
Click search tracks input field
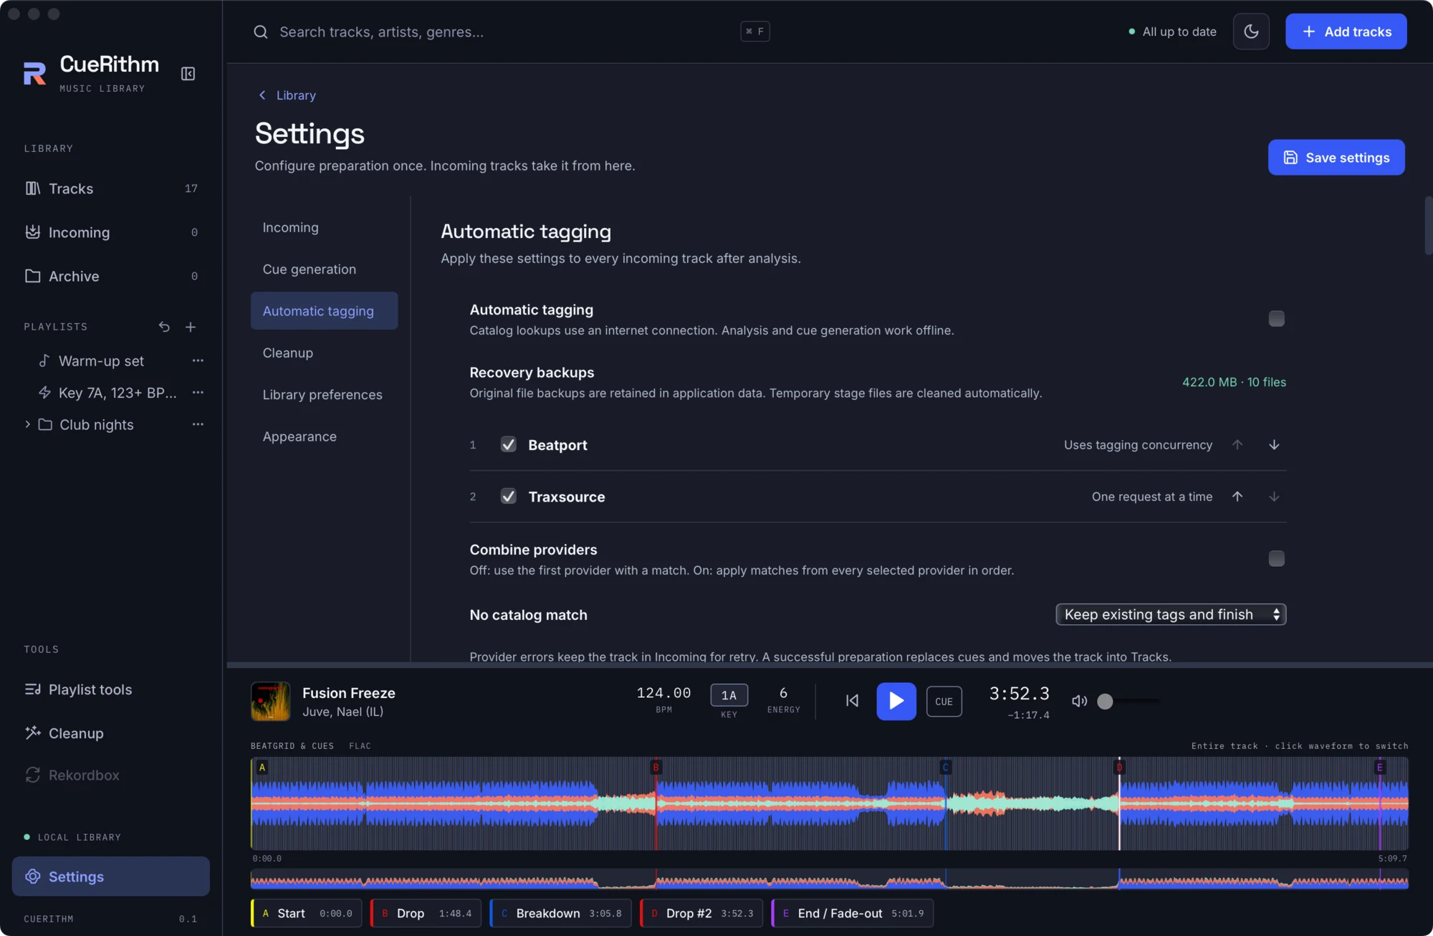tap(502, 32)
